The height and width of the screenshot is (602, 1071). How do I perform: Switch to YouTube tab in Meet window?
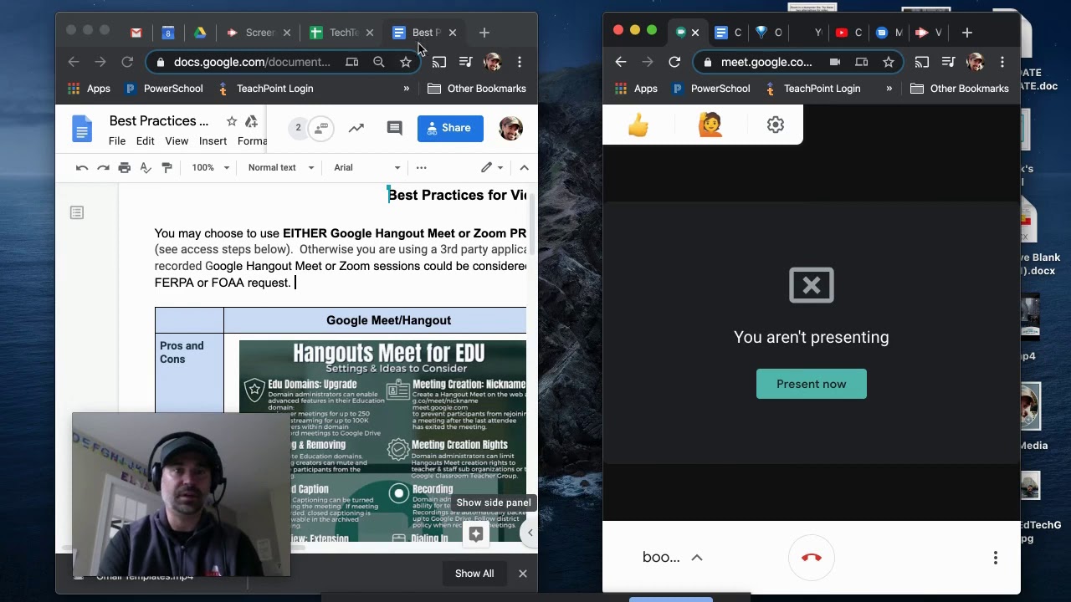tap(850, 33)
